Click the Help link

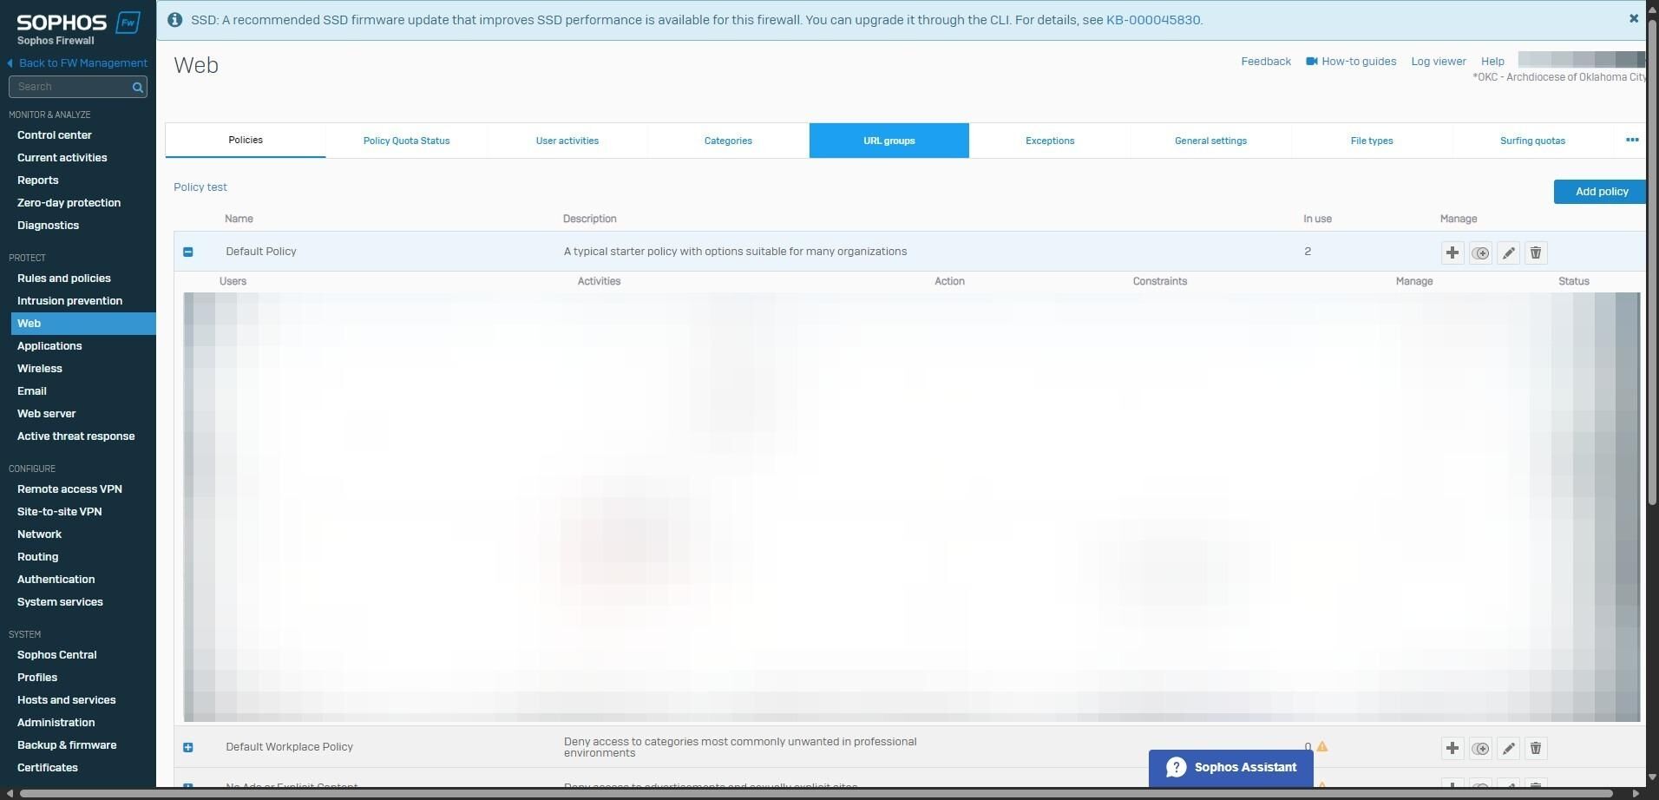1492,62
